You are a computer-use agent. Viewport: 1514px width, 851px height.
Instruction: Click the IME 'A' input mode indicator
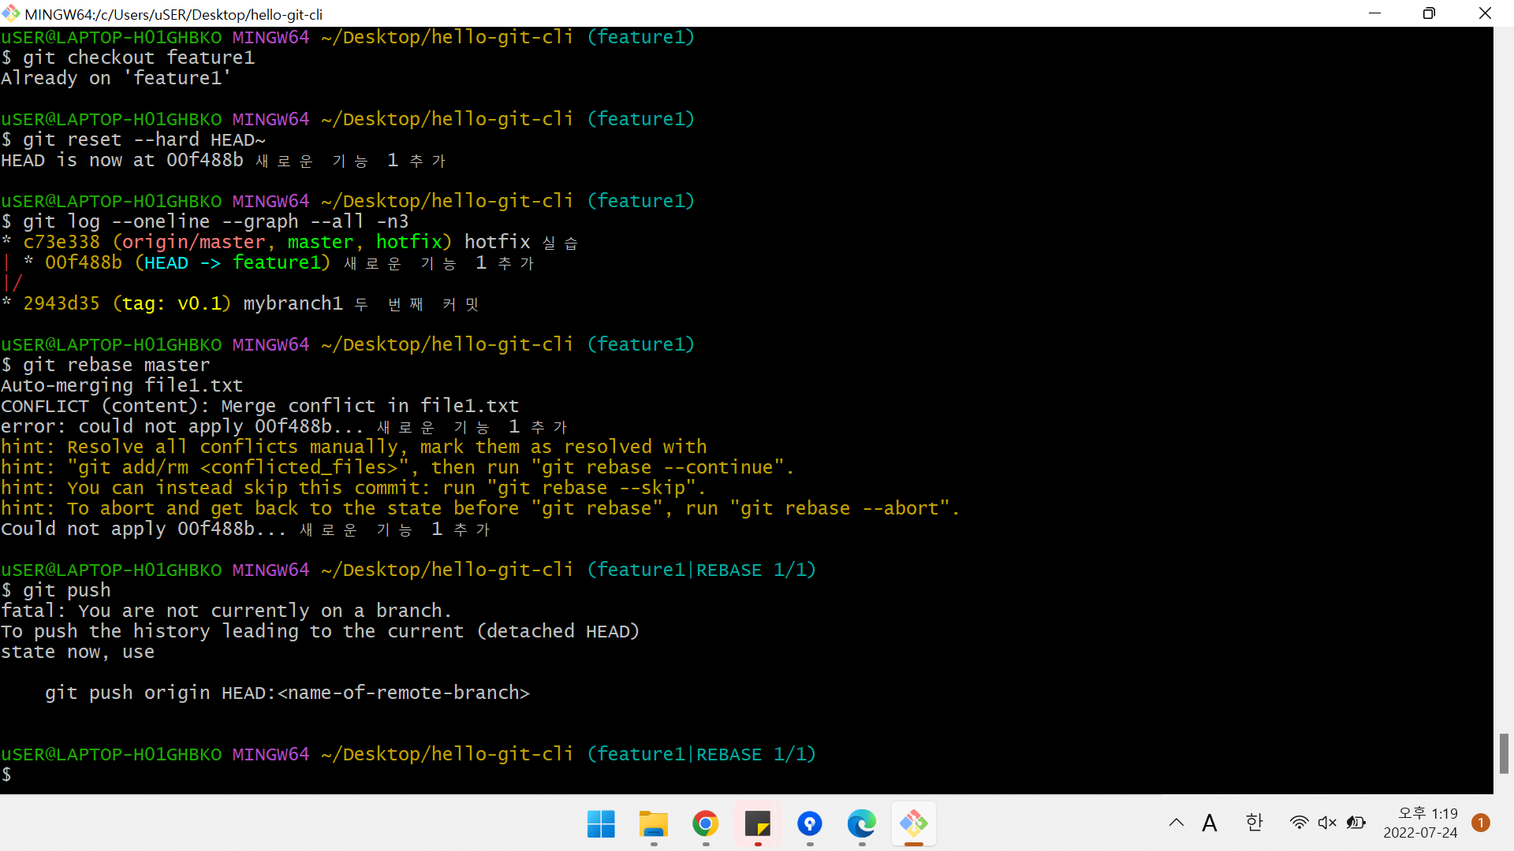(1210, 823)
